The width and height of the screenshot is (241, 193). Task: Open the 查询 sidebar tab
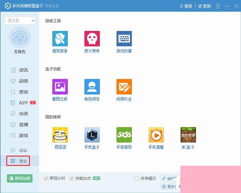[19, 92]
